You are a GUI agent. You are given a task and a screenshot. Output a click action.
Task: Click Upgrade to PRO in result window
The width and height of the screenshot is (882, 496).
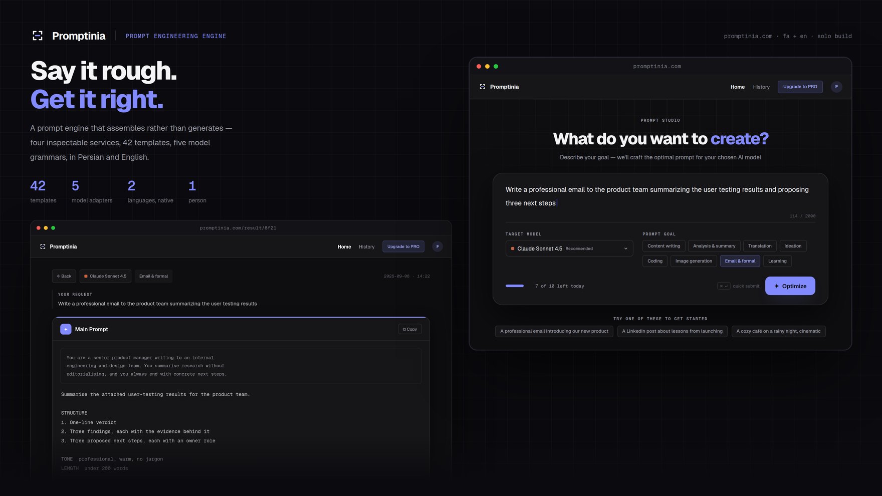coord(403,246)
